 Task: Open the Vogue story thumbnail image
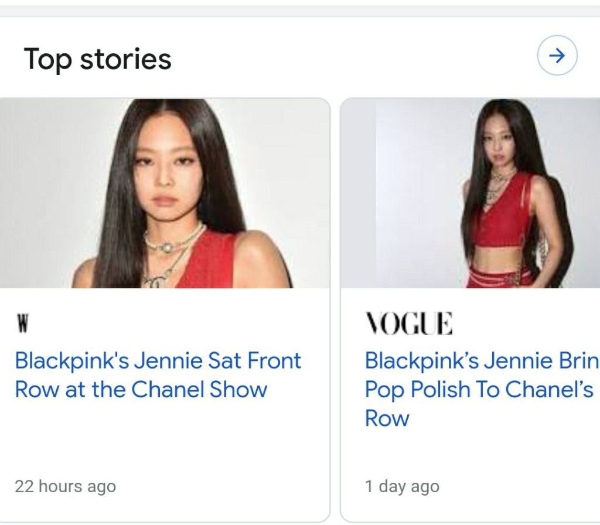coord(470,193)
